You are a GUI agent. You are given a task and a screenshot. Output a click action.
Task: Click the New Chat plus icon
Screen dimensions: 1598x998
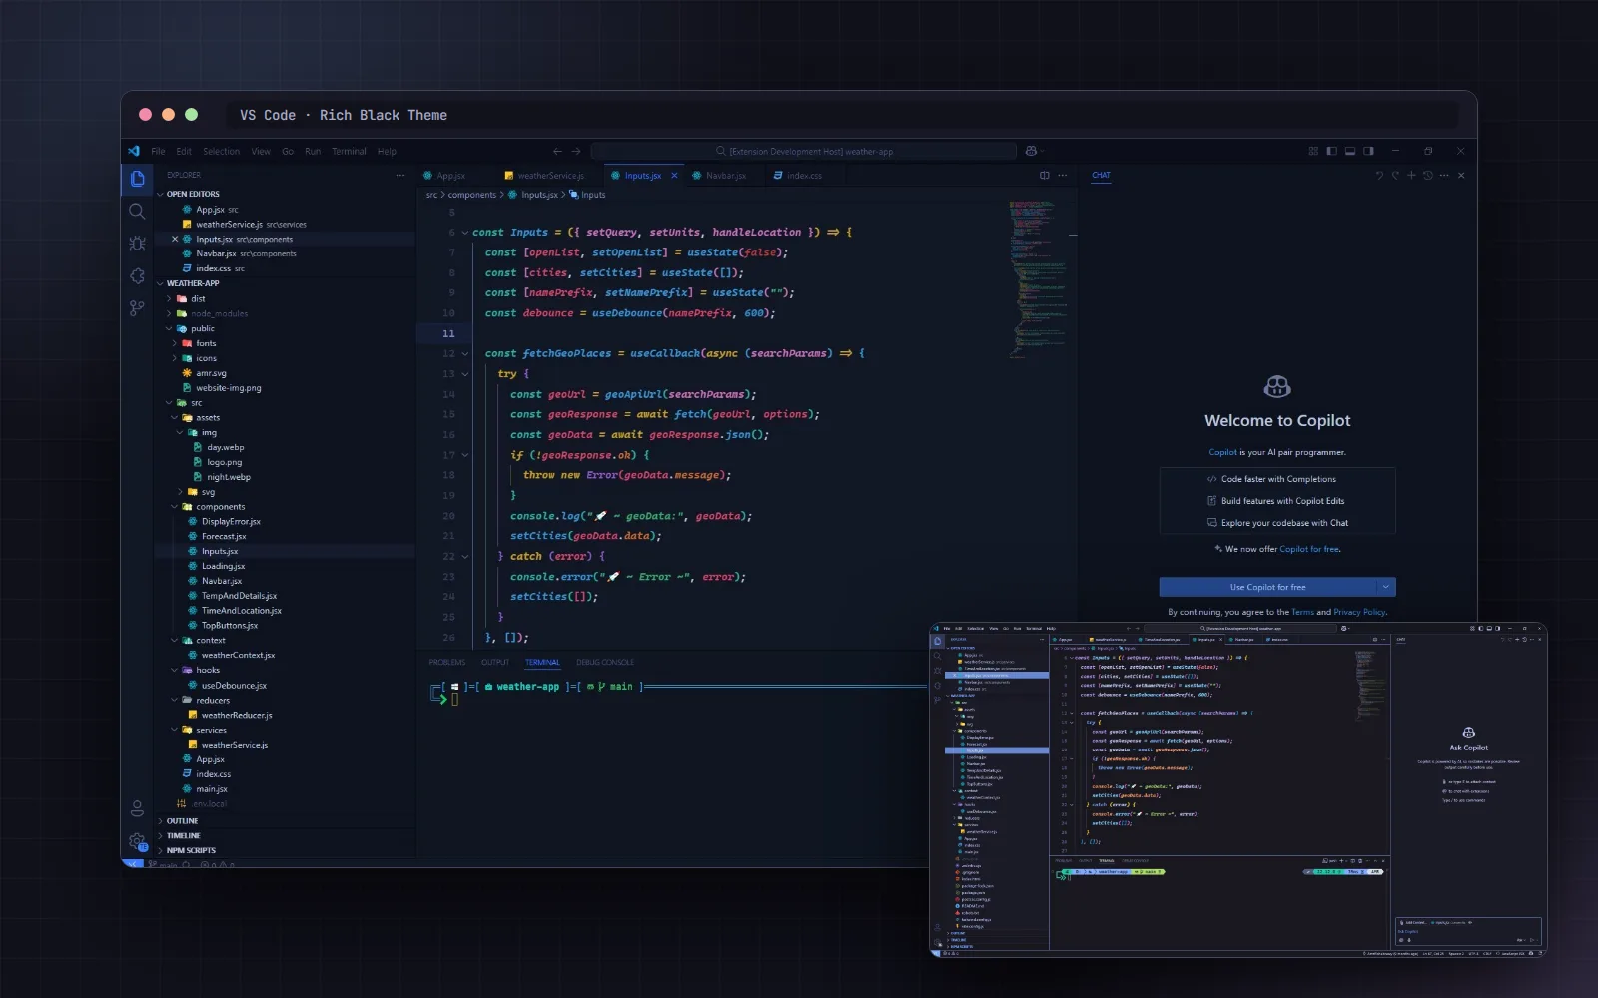1411,175
